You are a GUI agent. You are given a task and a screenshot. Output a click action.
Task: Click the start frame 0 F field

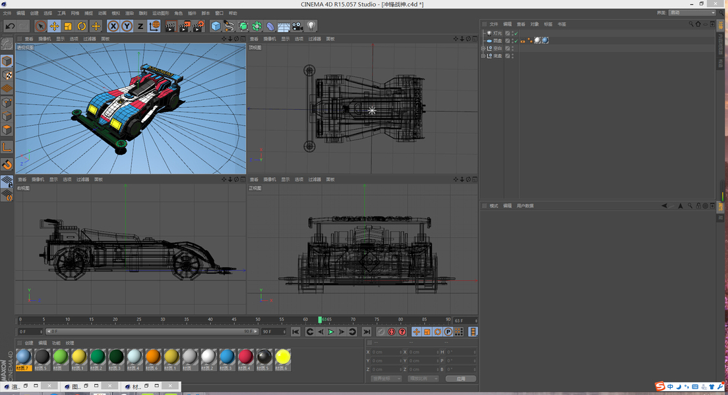click(x=30, y=332)
